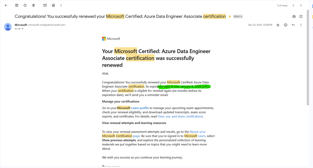The width and height of the screenshot is (313, 168).
Task: Open the Learn profile link
Action: click(140, 108)
